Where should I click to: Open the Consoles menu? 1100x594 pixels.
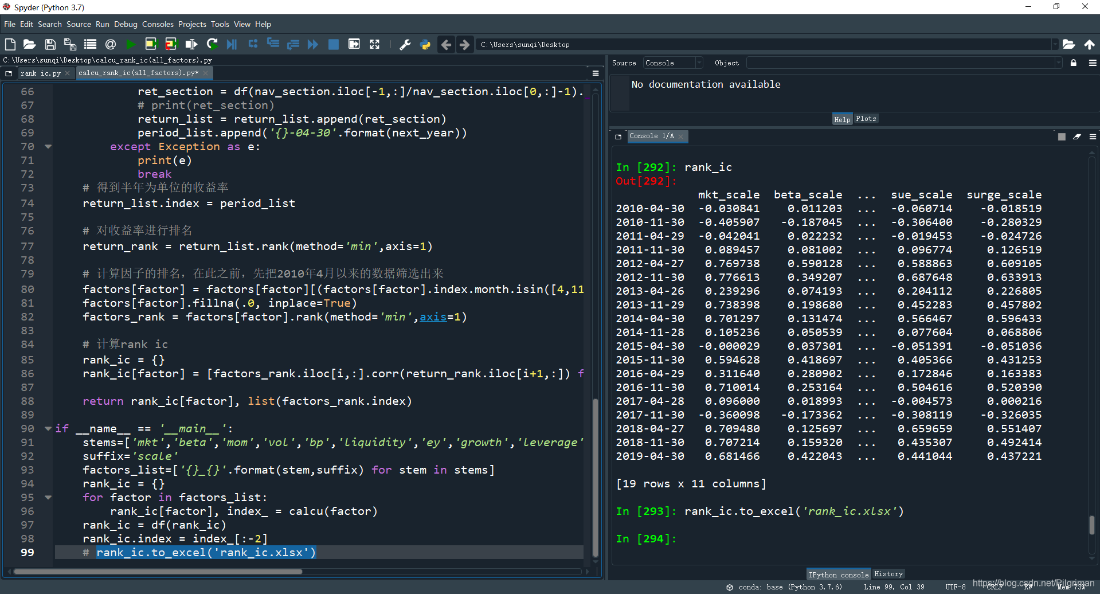(x=158, y=24)
